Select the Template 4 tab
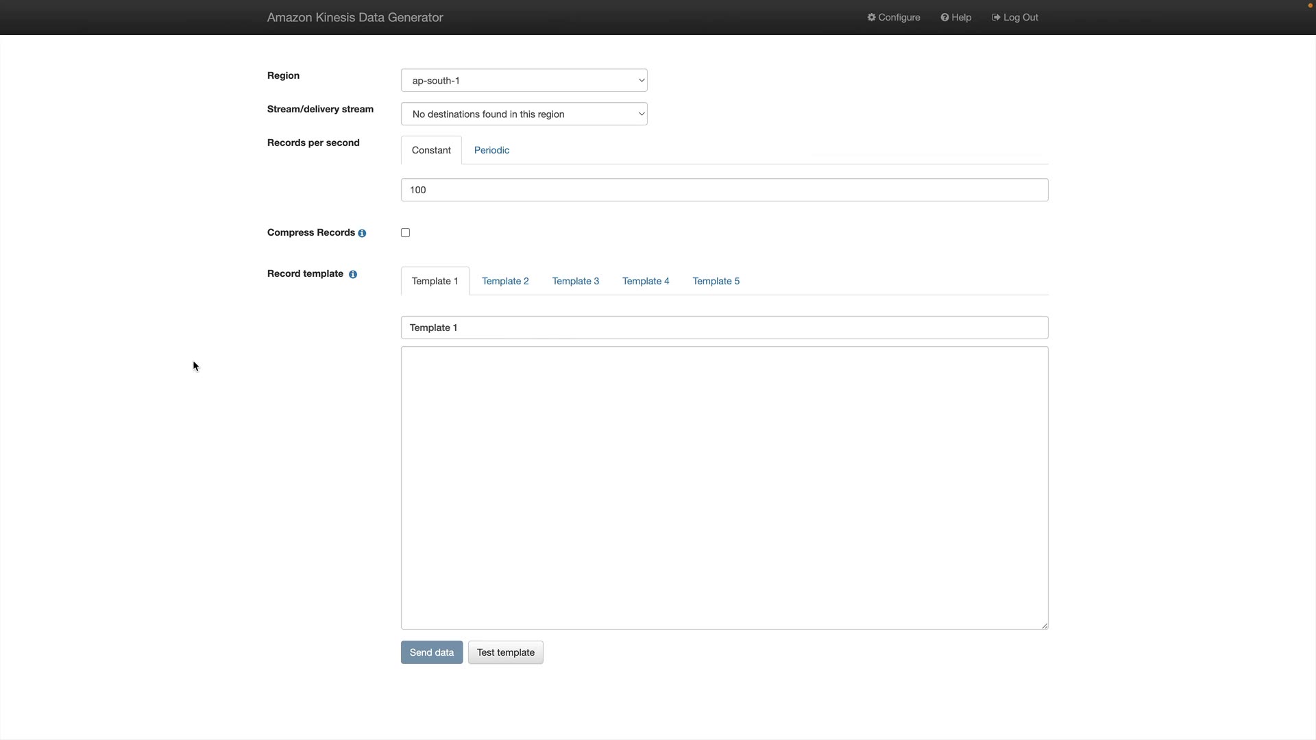The height and width of the screenshot is (740, 1316). pos(646,282)
